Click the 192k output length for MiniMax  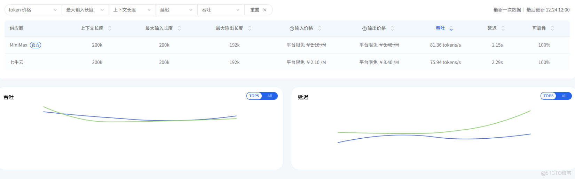[235, 45]
